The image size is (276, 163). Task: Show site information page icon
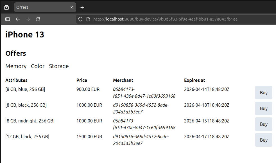click(88, 19)
